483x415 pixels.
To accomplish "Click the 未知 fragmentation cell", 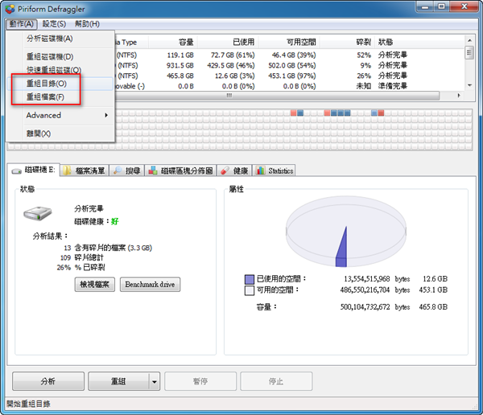I will click(x=364, y=86).
